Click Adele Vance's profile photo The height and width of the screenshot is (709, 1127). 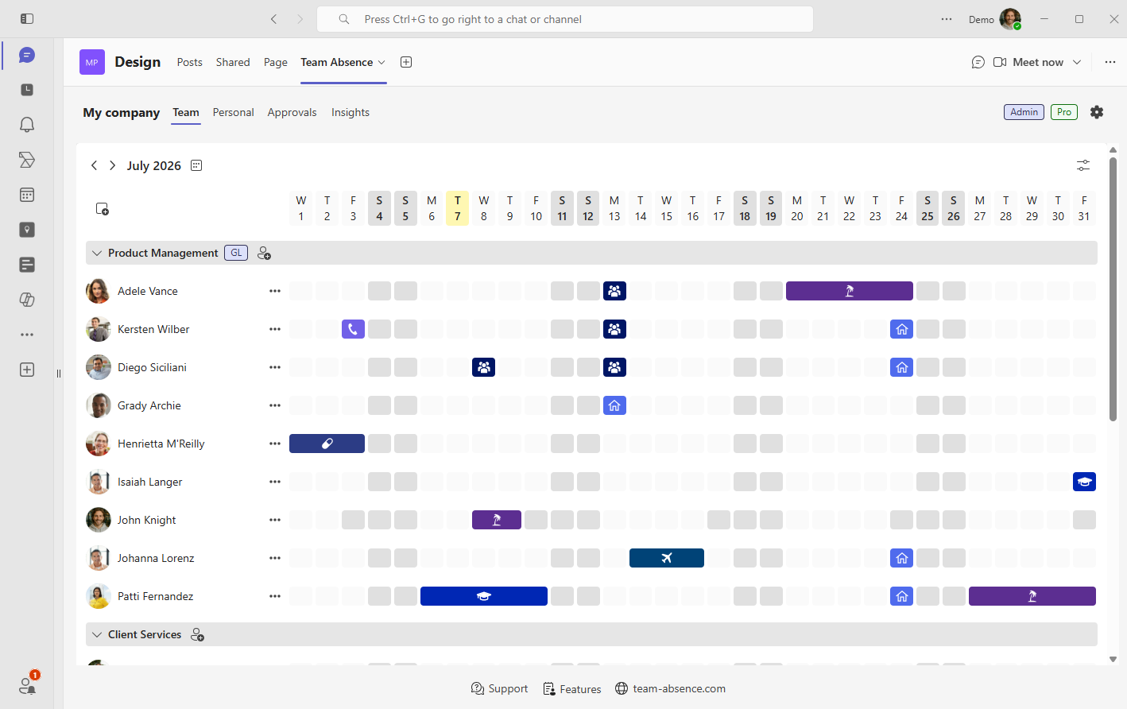coord(98,291)
